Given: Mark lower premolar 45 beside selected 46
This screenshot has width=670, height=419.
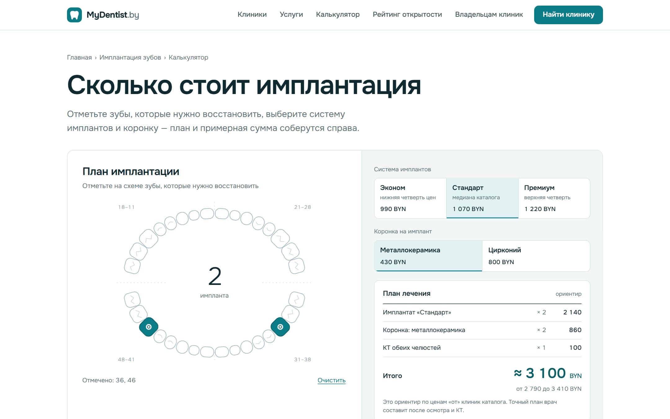Looking at the screenshot, I should coord(160,336).
